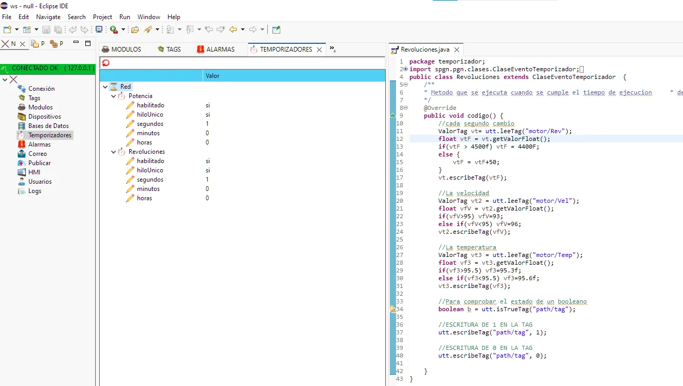Open the Correo mail item

tap(37, 154)
